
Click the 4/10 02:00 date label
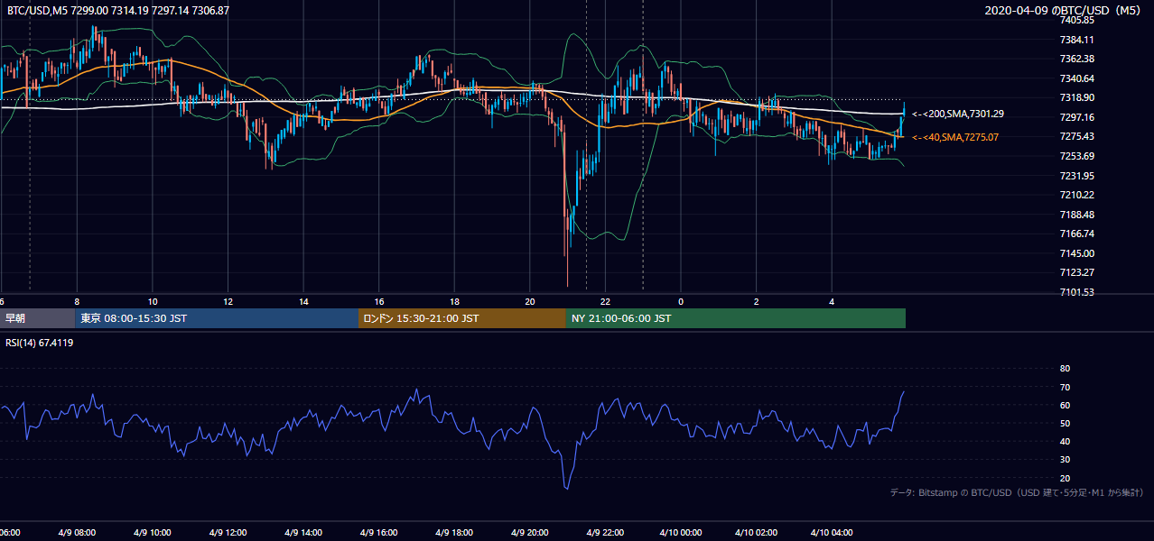[x=755, y=533]
